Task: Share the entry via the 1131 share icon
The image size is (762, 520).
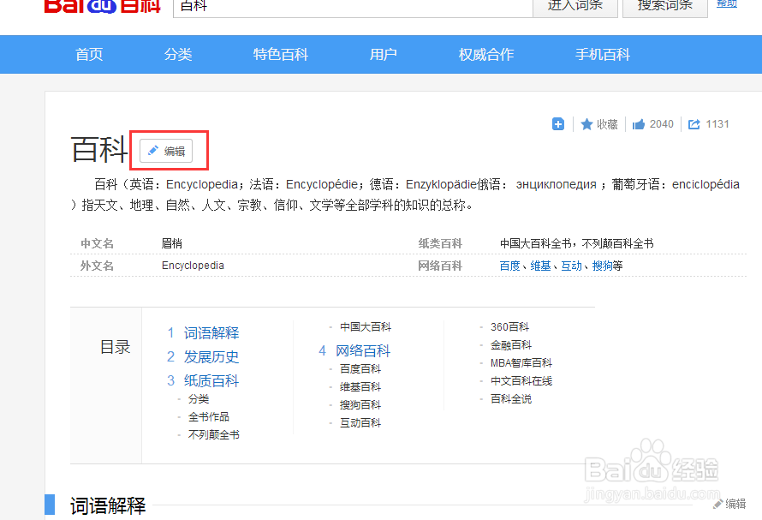Action: pyautogui.click(x=707, y=123)
